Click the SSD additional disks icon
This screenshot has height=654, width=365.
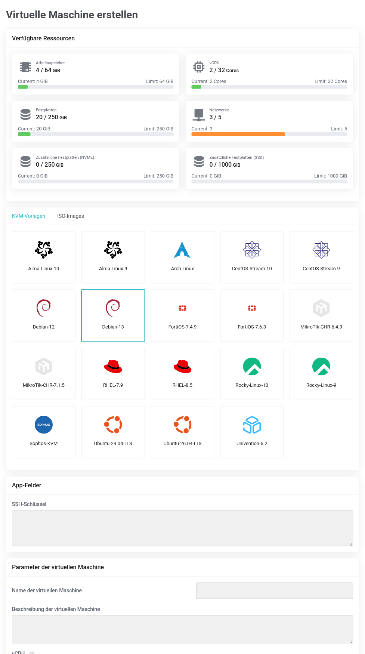point(199,161)
